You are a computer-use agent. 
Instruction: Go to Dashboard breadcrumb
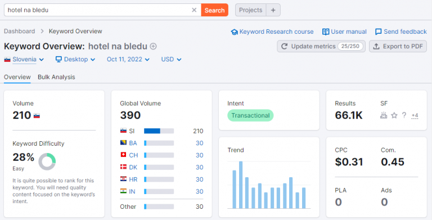pyautogui.click(x=19, y=31)
